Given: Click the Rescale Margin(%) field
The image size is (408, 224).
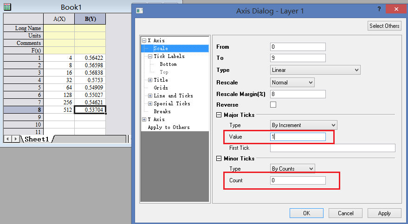Looking at the screenshot, I should (298, 94).
